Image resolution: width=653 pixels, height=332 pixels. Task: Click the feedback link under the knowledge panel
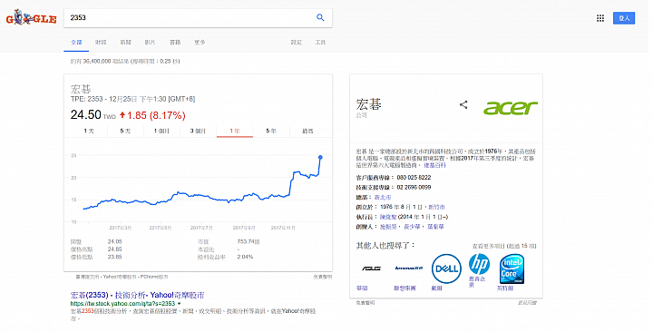(x=527, y=303)
